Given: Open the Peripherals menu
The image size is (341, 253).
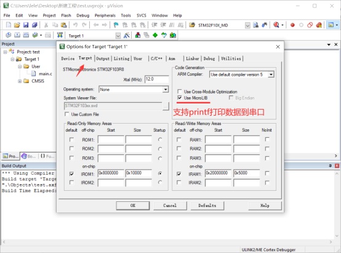Looking at the screenshot, I should [105, 15].
